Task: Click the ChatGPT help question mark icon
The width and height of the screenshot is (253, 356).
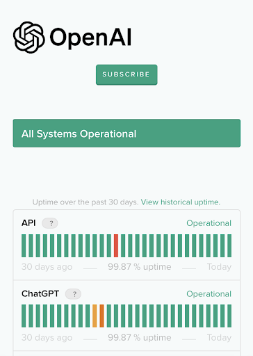Action: pyautogui.click(x=73, y=294)
